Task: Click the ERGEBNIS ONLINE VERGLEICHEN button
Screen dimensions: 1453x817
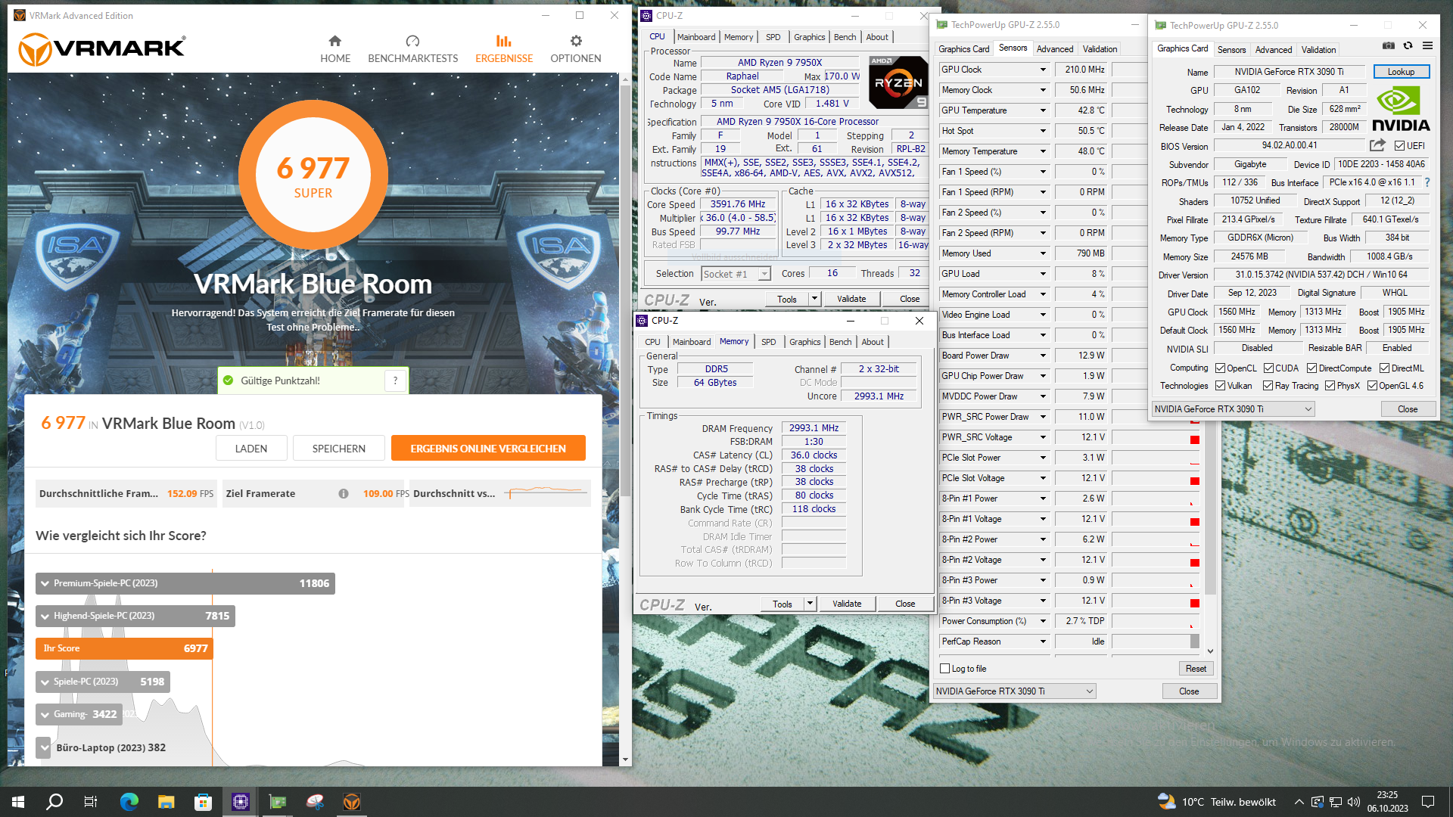Action: click(x=488, y=449)
